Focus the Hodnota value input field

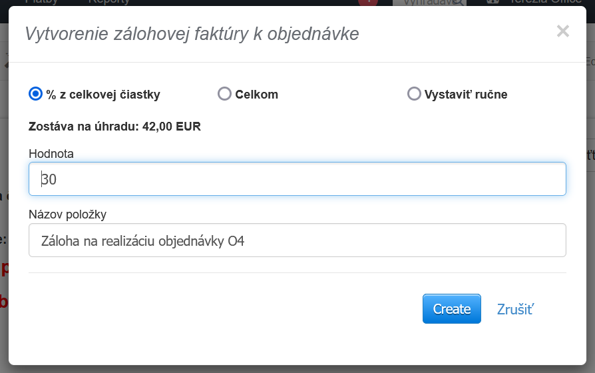[297, 179]
